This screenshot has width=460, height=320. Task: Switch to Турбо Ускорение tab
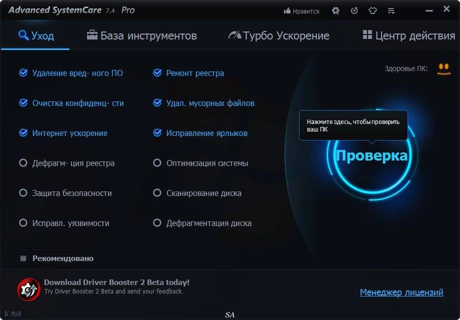pos(278,35)
